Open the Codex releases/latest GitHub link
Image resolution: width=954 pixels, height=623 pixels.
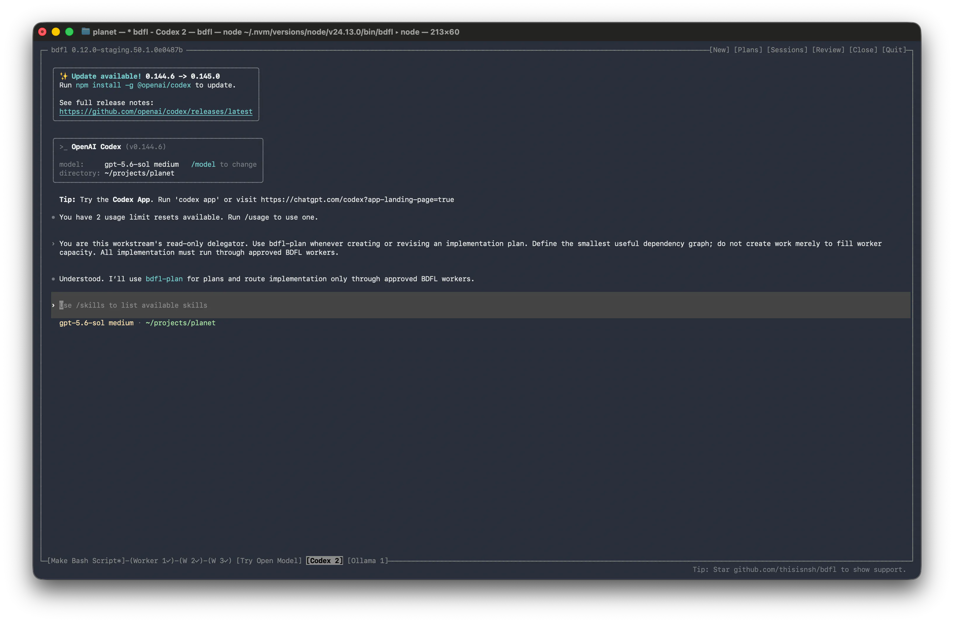[156, 111]
